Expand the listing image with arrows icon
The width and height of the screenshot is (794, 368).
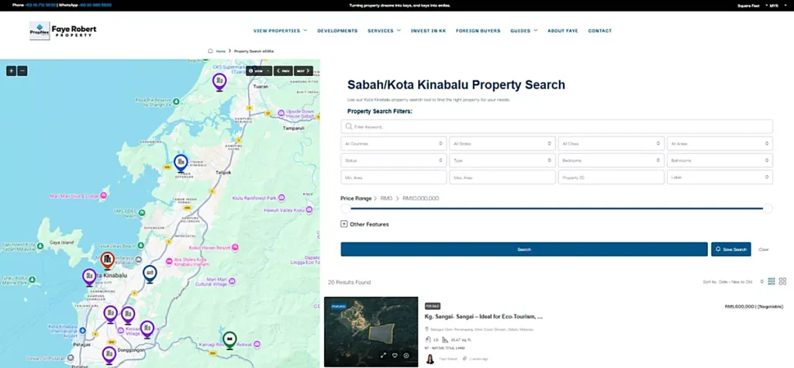tap(383, 356)
